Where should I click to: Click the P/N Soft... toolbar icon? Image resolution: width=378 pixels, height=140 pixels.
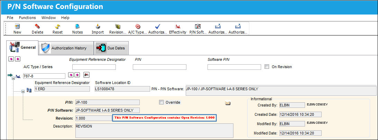pyautogui.click(x=198, y=27)
